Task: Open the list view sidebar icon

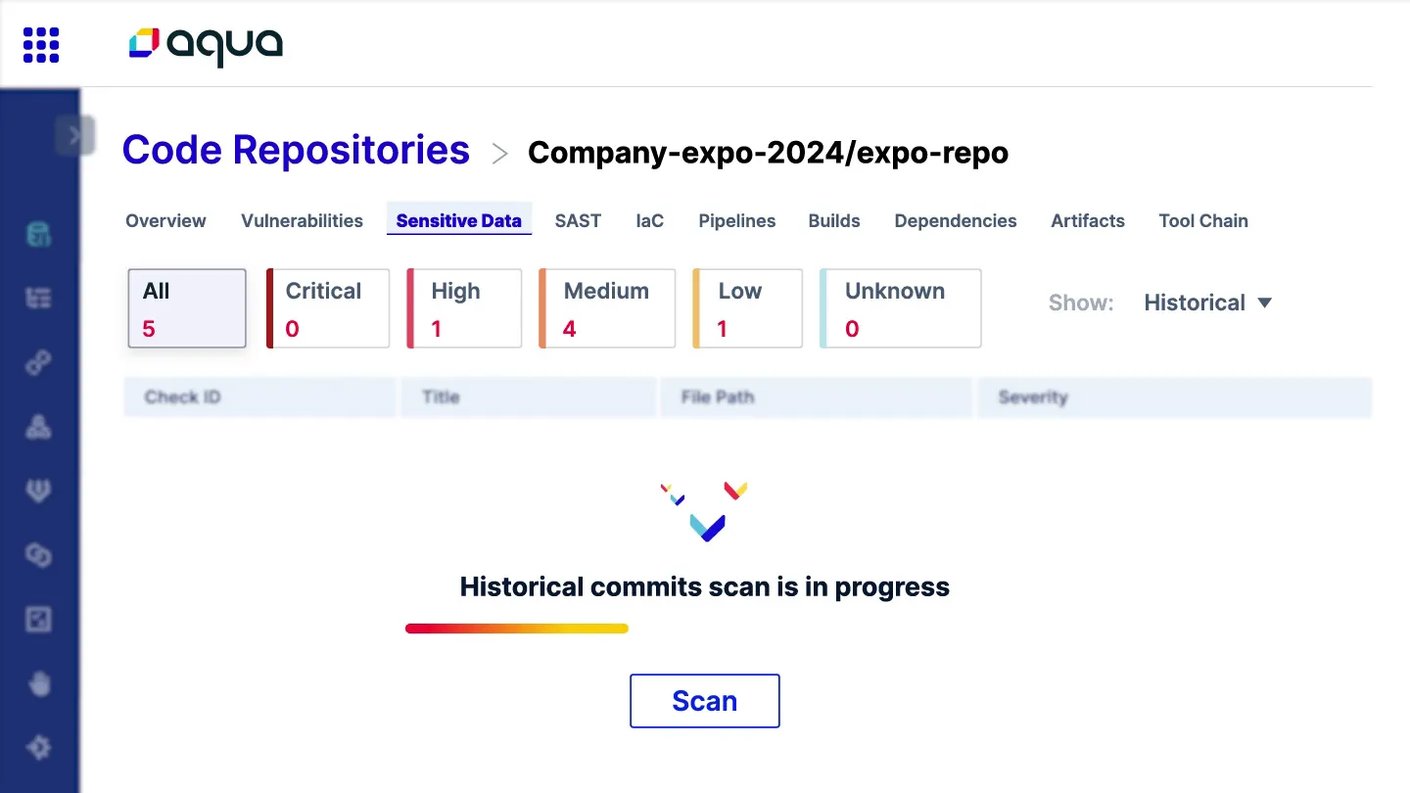Action: coord(38,299)
